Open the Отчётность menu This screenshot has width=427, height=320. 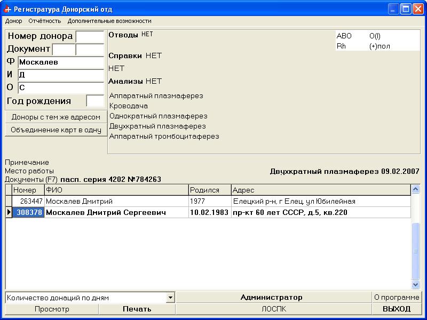[x=45, y=21]
